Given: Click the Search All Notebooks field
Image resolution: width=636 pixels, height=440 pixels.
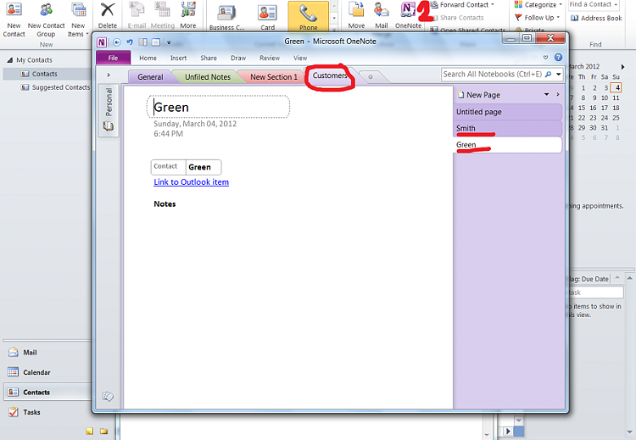Looking at the screenshot, I should point(493,75).
